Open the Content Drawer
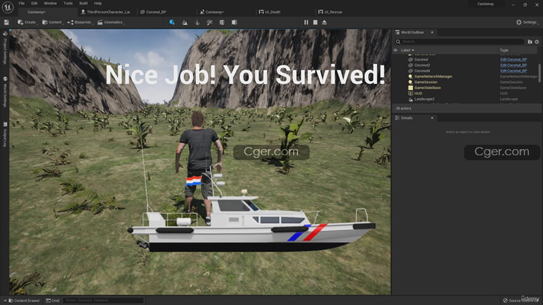 pos(24,301)
